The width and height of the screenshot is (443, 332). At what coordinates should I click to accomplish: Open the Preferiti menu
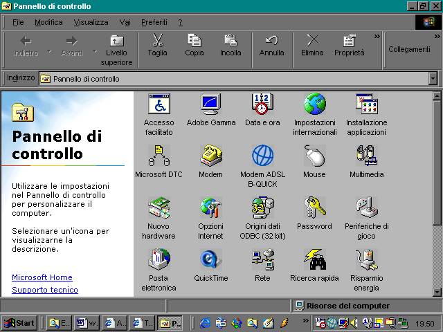(154, 22)
